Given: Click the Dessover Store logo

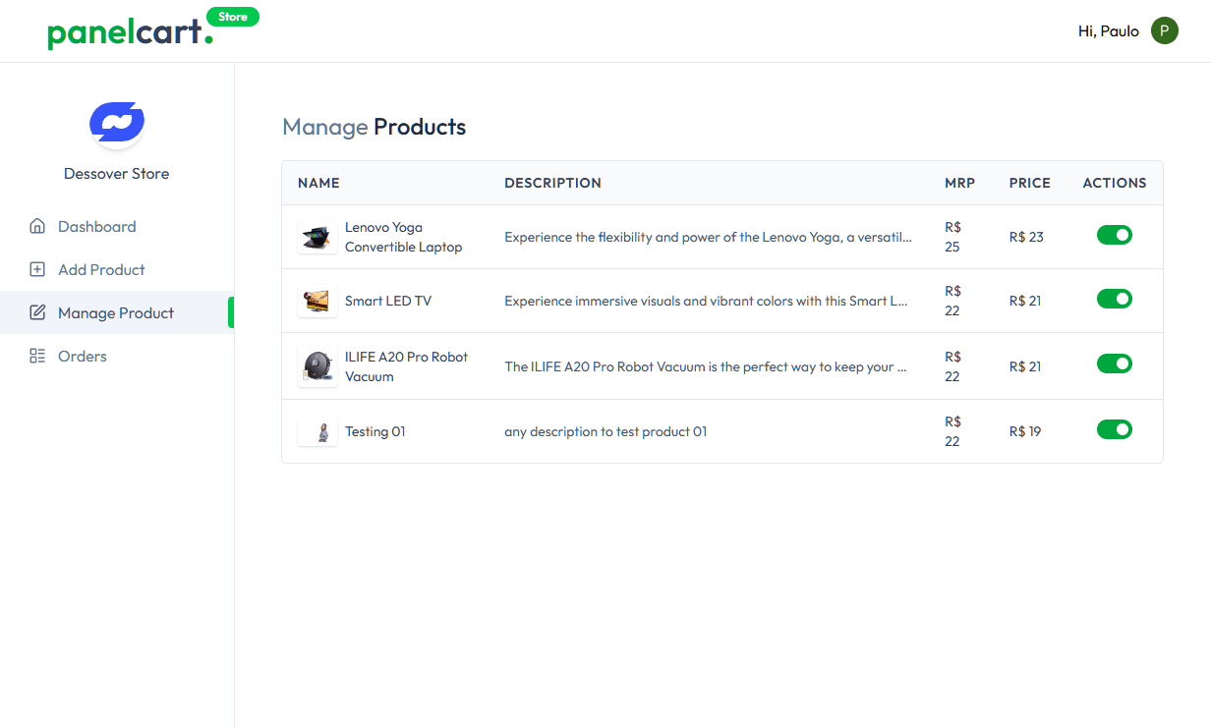Looking at the screenshot, I should 117,123.
